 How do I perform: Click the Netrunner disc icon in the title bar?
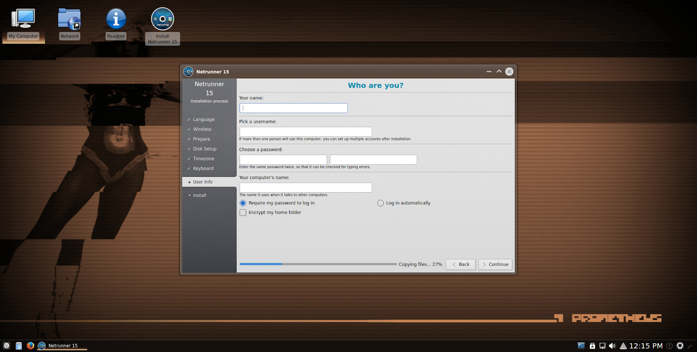188,71
